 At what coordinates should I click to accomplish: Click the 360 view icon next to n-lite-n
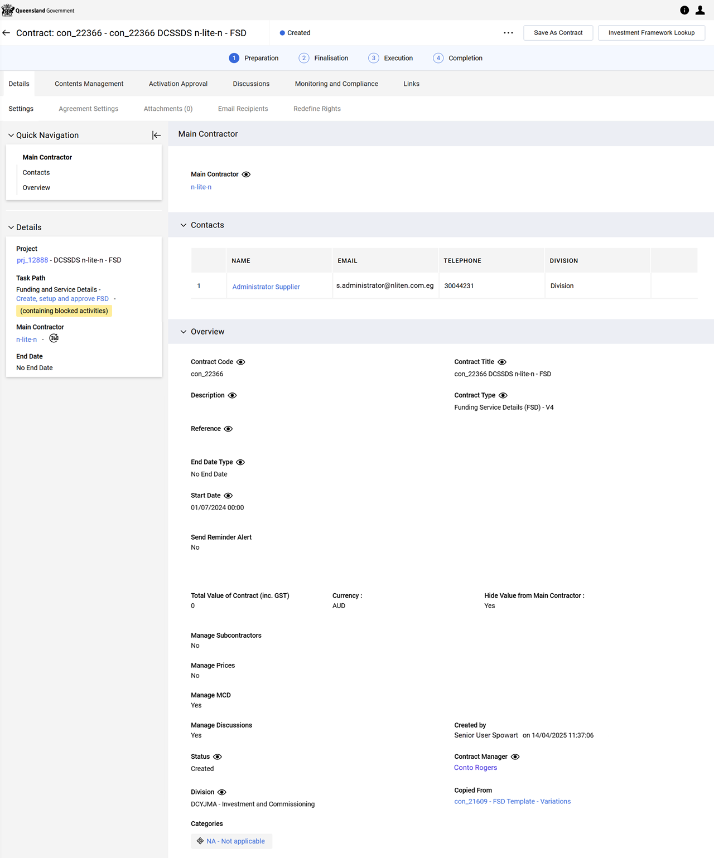pyautogui.click(x=54, y=338)
